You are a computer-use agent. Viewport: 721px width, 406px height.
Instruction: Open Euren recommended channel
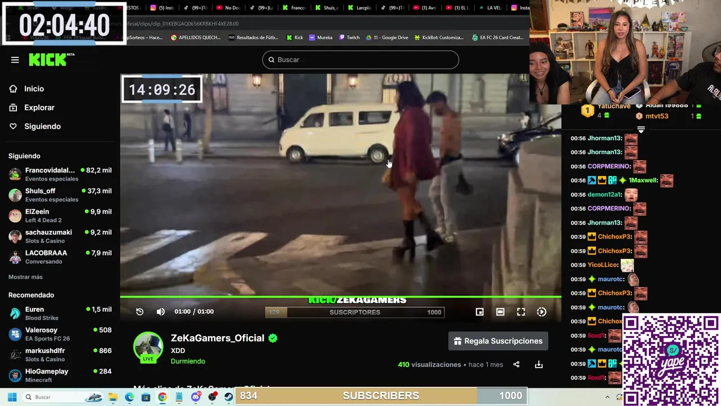point(60,313)
